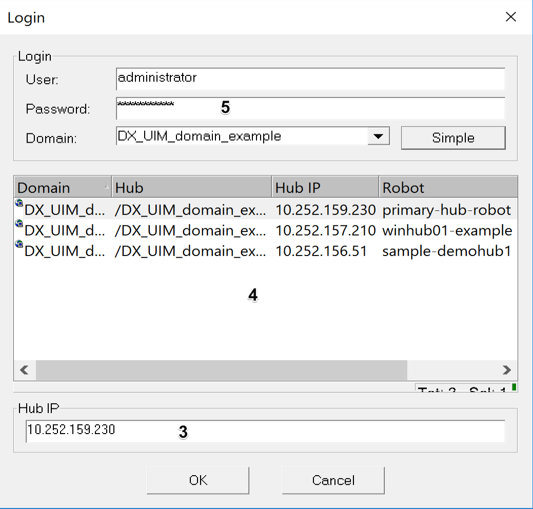The image size is (533, 509).
Task: Click the Domain cell in the sample-demohub1 row
Action: tap(65, 251)
